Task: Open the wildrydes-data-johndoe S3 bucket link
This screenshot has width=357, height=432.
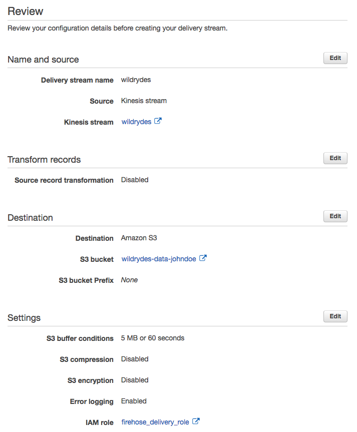Action: click(x=159, y=259)
